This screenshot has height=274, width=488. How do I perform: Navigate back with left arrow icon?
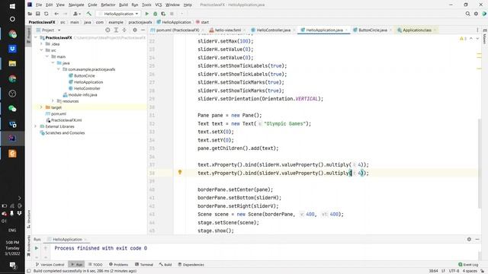tap(56, 14)
